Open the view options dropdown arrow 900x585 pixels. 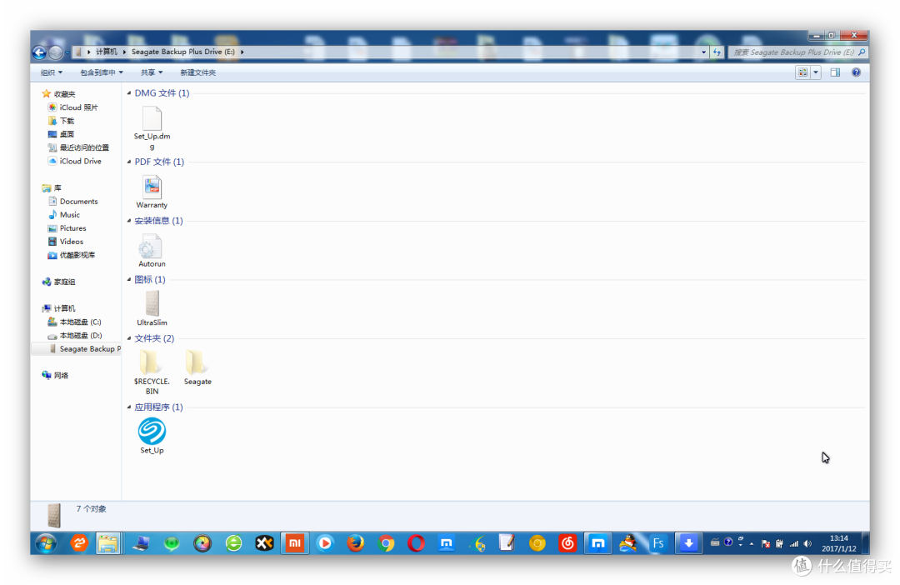click(816, 72)
